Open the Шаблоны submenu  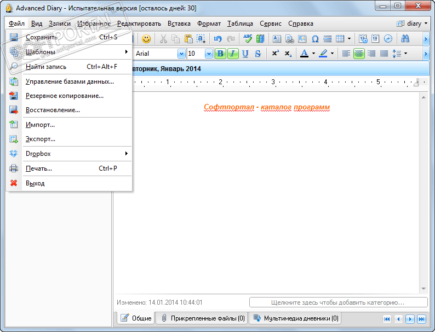(68, 52)
